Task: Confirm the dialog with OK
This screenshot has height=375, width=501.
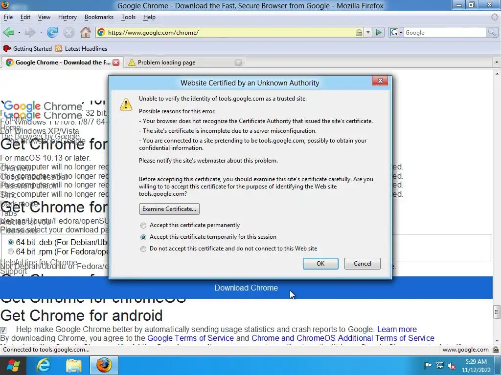Action: 320,264
